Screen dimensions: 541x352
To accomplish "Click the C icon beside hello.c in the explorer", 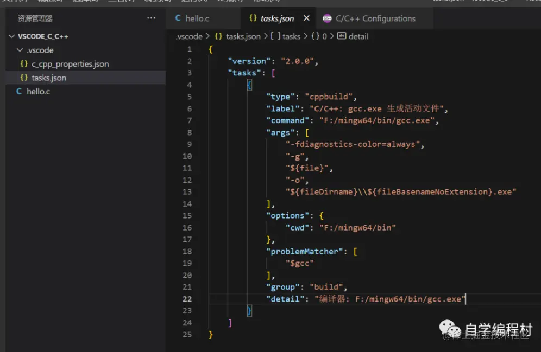I will [19, 91].
